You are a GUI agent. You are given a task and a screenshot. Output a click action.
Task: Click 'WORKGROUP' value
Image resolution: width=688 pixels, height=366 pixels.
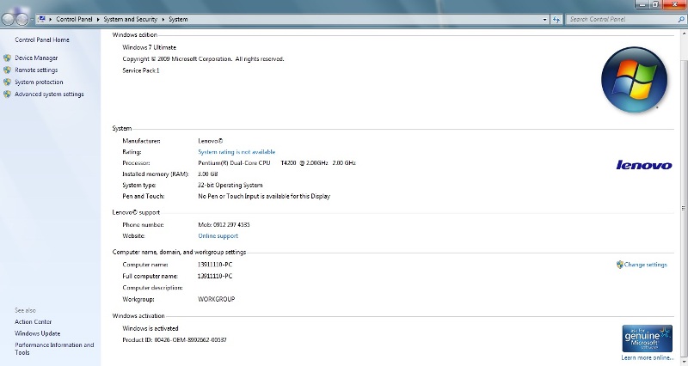(217, 299)
